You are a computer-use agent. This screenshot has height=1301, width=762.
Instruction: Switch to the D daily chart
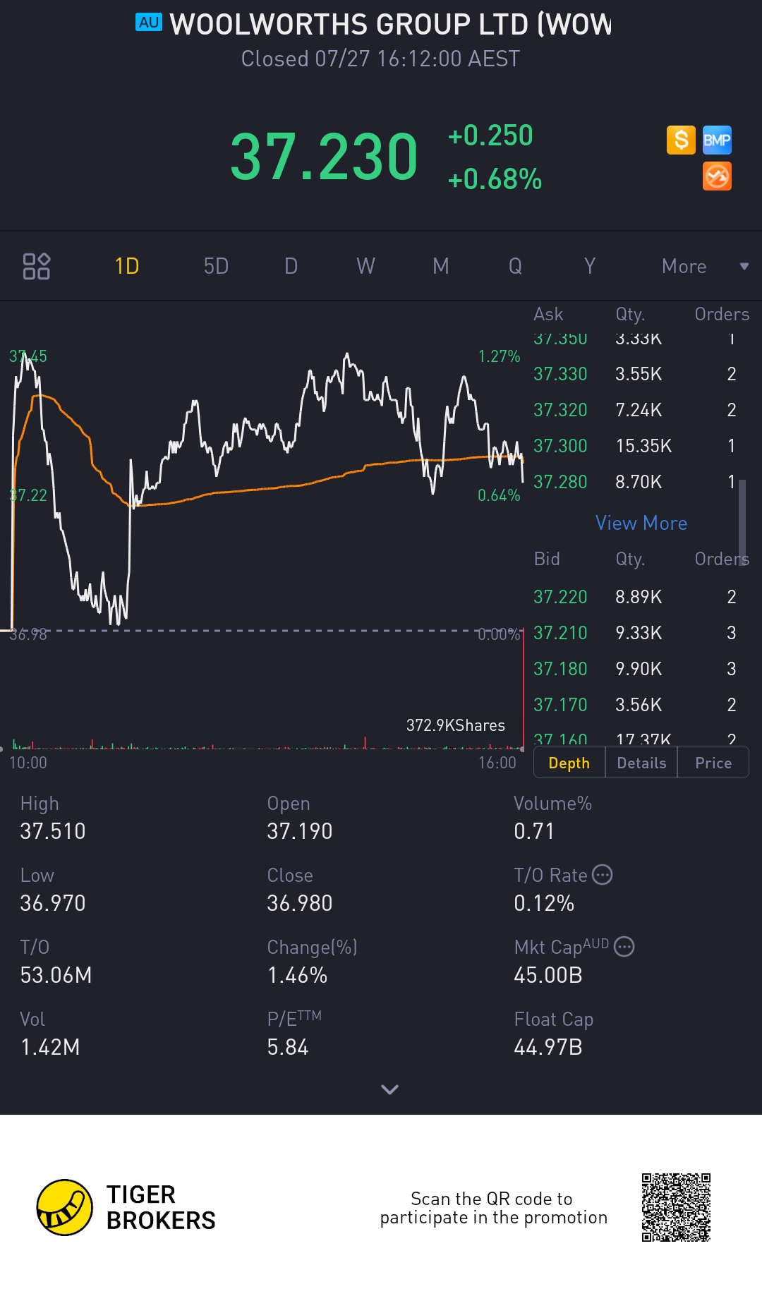tap(291, 266)
